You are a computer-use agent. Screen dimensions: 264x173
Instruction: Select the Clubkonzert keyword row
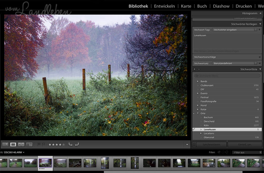pyautogui.click(x=227, y=85)
